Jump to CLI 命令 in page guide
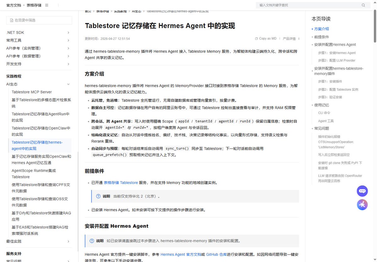 pos(324,113)
